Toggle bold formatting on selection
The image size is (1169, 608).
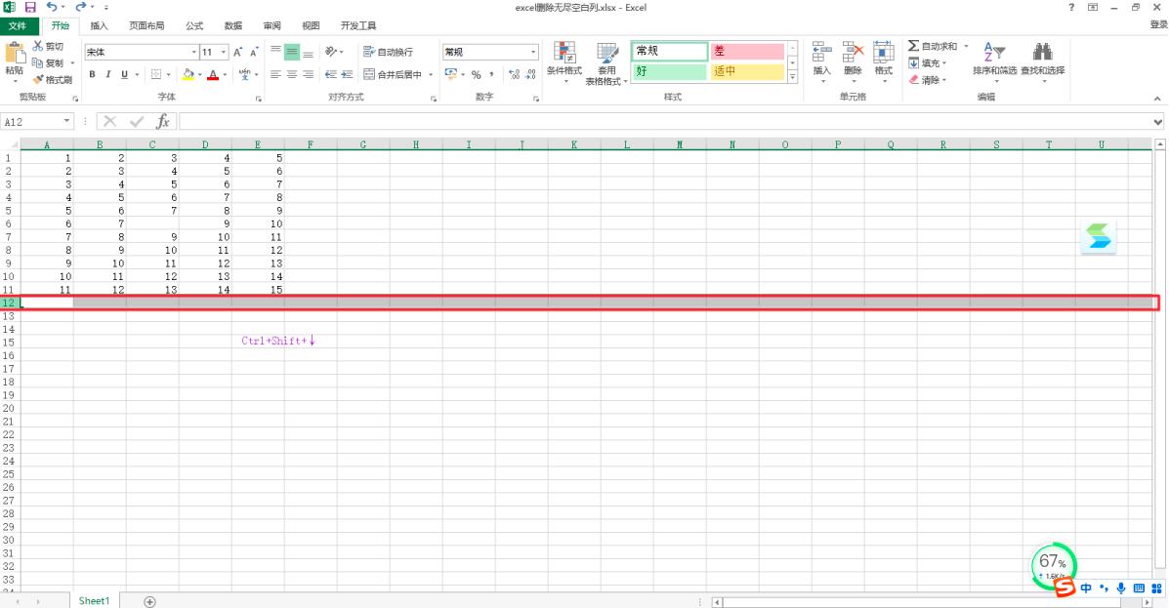click(92, 74)
